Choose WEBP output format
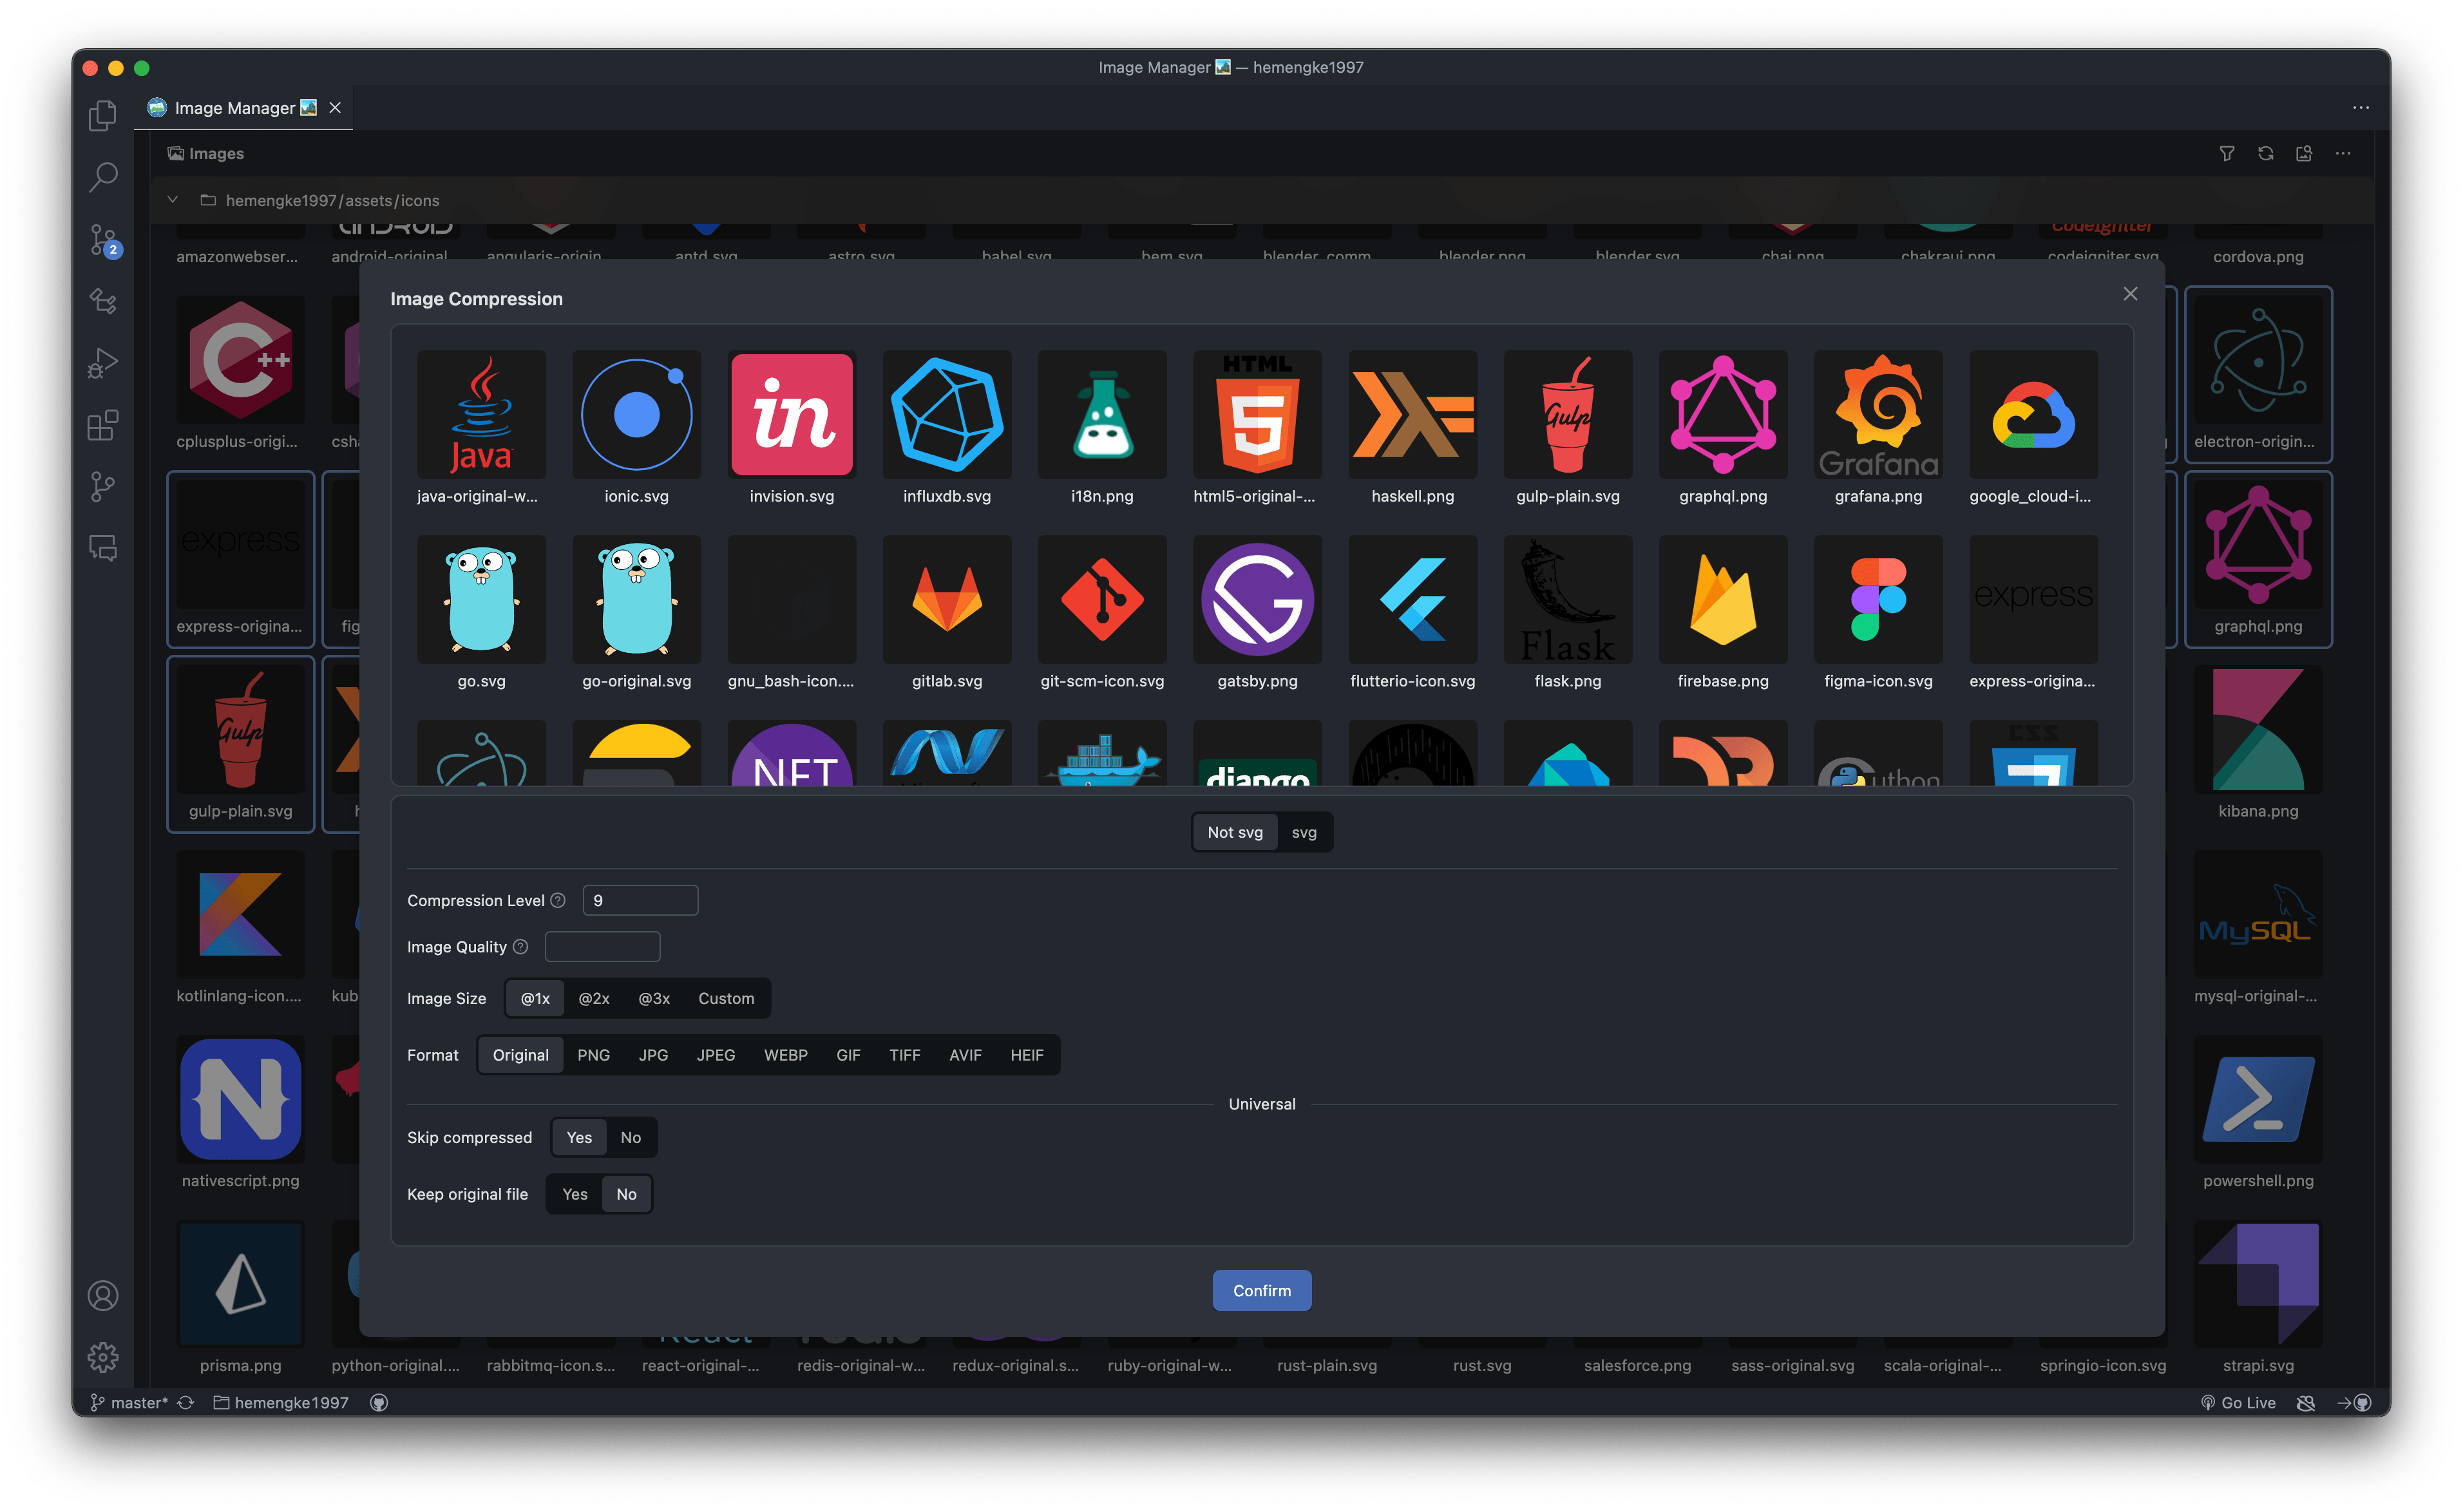This screenshot has width=2463, height=1512. point(785,1055)
